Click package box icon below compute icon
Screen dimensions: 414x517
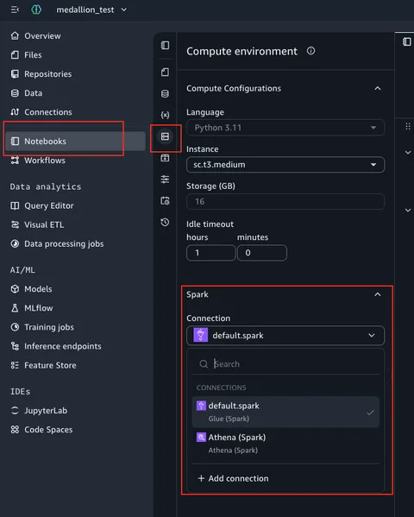[x=165, y=158]
